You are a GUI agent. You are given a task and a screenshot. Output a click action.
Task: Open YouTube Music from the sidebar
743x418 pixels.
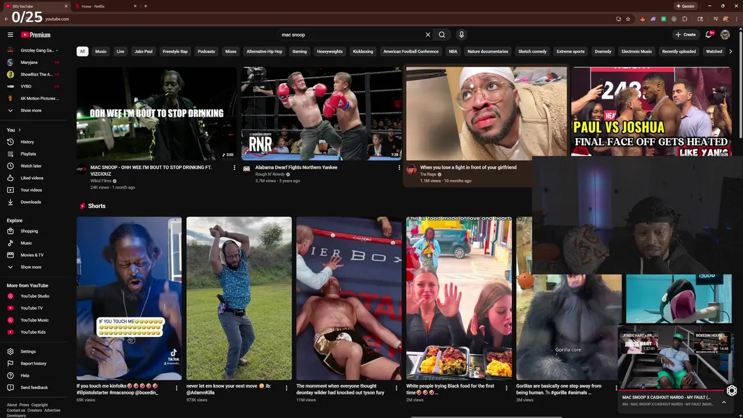click(x=34, y=320)
